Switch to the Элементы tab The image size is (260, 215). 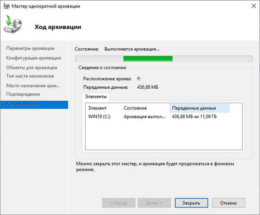pyautogui.click(x=96, y=97)
